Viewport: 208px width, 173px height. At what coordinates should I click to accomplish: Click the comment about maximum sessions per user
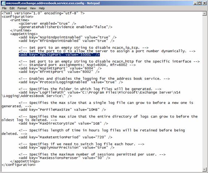92,155
